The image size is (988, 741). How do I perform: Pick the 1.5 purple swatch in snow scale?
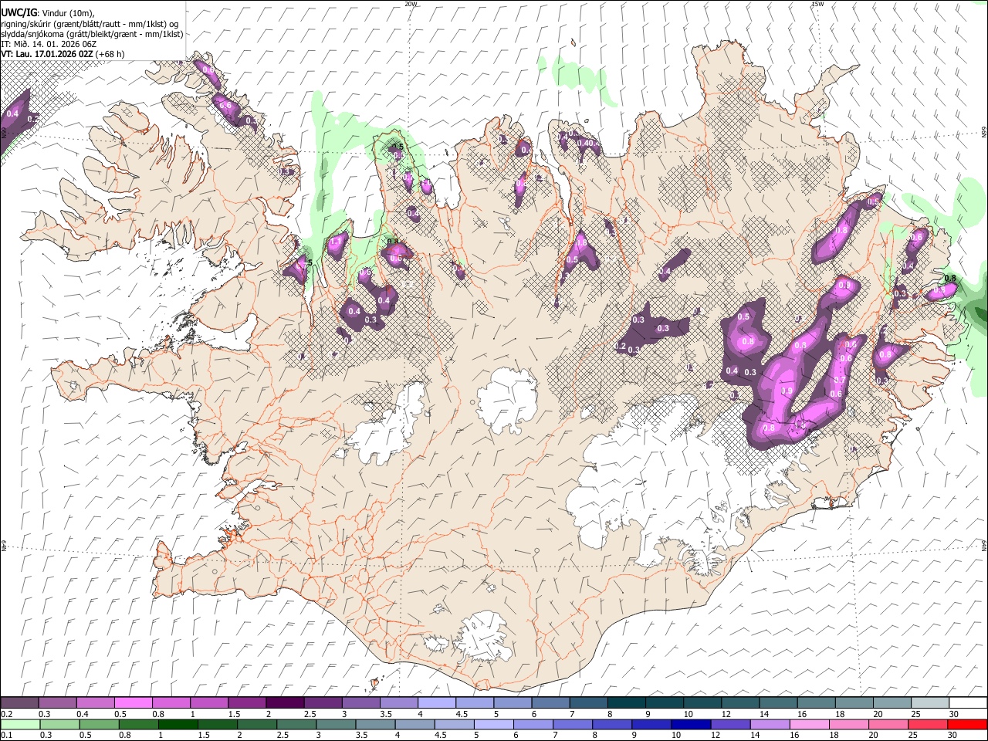(247, 703)
